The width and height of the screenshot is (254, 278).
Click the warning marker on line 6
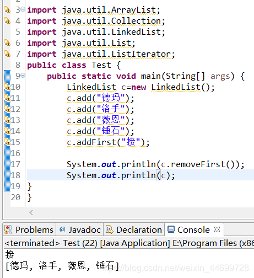(7, 43)
